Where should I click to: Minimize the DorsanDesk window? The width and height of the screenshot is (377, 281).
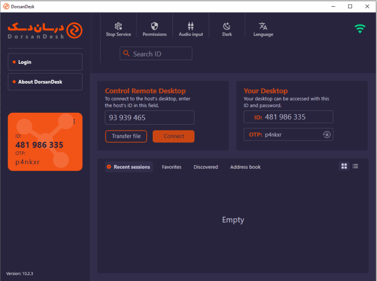pyautogui.click(x=333, y=6)
